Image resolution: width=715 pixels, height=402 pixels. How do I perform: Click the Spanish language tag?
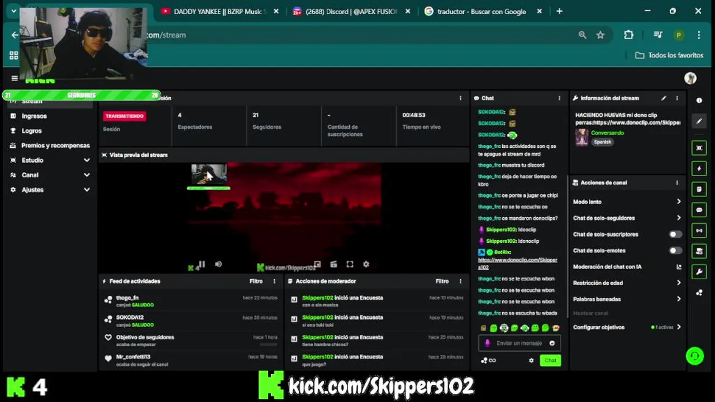click(602, 142)
